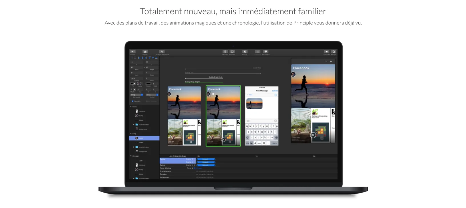Click the distribute horizontally icon
Screen dimensions: 466x208
tap(132, 58)
